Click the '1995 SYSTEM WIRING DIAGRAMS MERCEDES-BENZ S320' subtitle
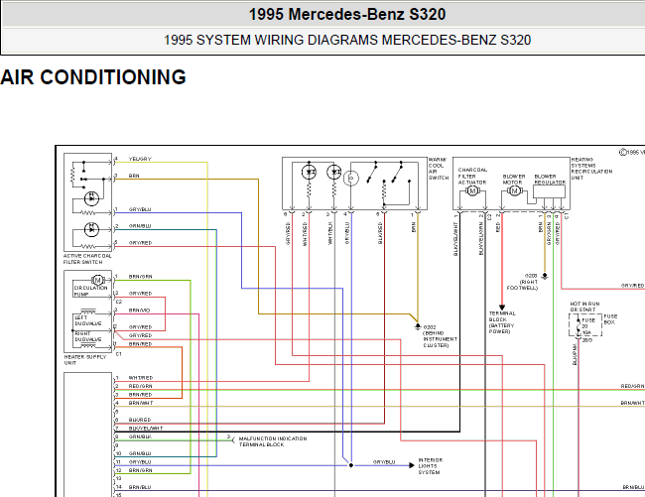The height and width of the screenshot is (497, 645). 347,40
